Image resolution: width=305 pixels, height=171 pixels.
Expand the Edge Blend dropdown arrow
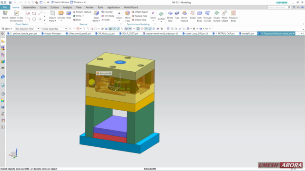click(x=99, y=21)
